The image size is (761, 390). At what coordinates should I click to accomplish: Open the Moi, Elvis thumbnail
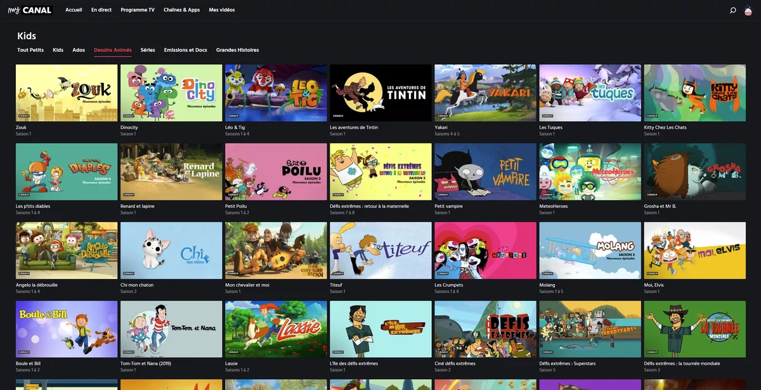tap(694, 250)
